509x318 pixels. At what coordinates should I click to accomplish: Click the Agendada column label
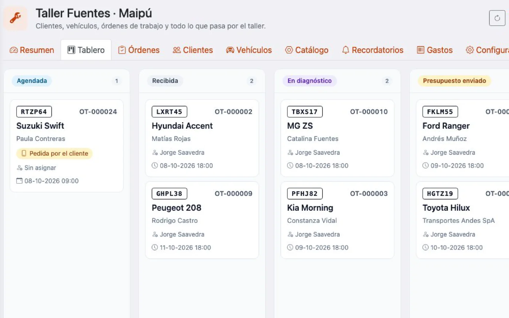point(32,81)
